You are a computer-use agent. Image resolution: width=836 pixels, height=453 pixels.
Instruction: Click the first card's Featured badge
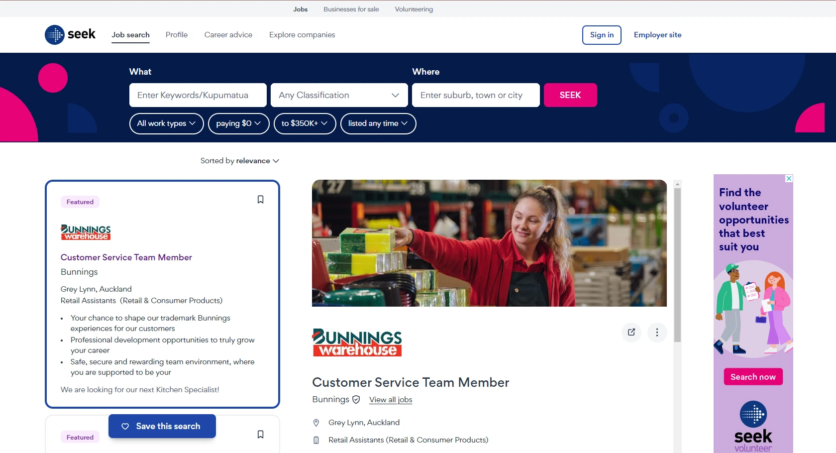(80, 202)
